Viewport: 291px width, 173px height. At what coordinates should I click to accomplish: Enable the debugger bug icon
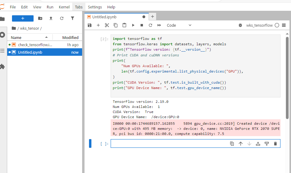click(x=240, y=25)
